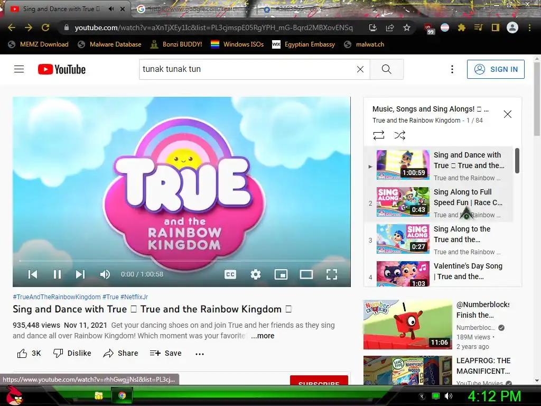Click the video progress bar
541x406 pixels.
point(182,261)
